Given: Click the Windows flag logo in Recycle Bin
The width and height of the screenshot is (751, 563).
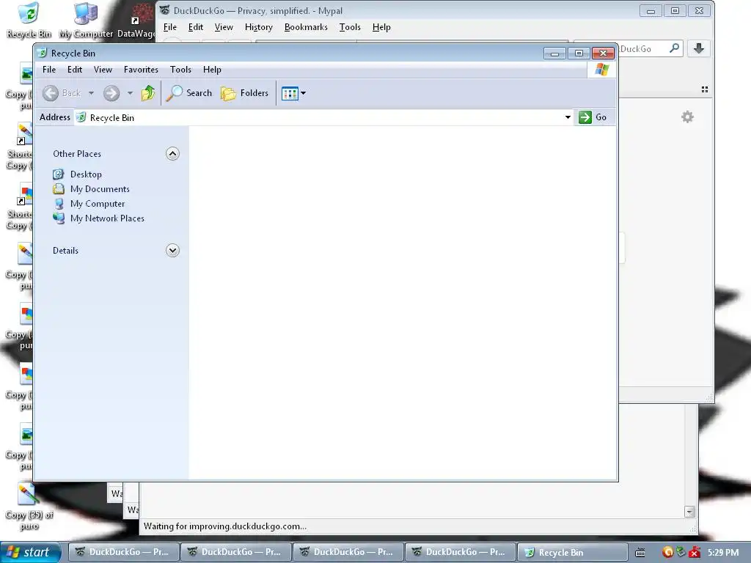Looking at the screenshot, I should click(x=601, y=70).
